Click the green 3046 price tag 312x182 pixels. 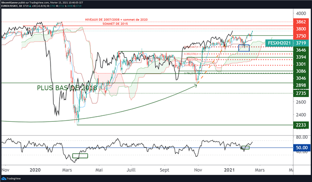point(301,78)
